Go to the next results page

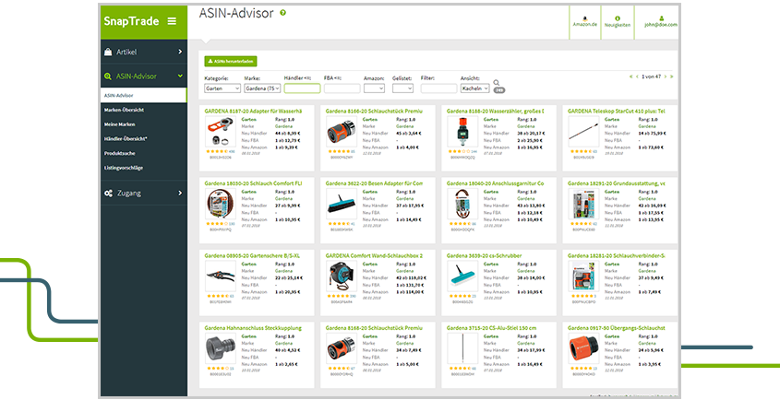[x=666, y=76]
